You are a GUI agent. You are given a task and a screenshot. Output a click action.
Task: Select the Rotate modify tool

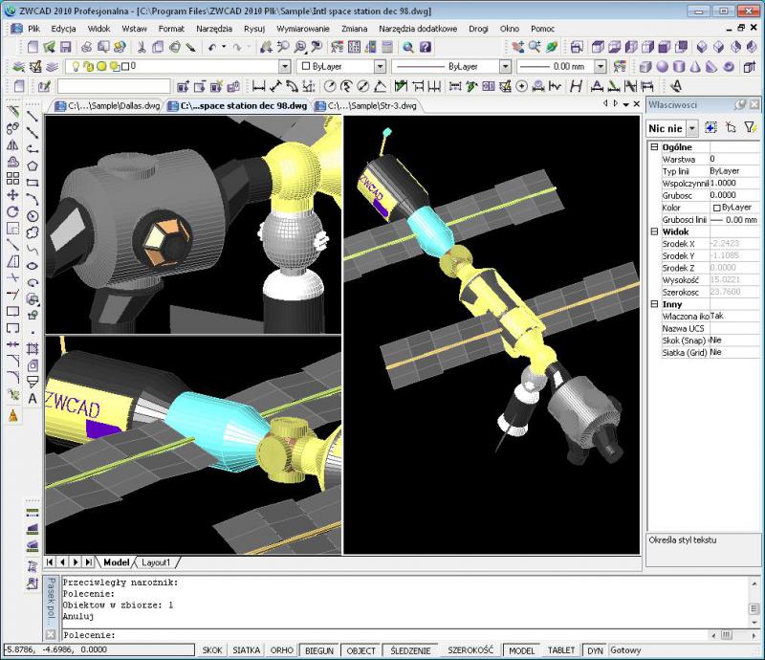click(x=12, y=211)
